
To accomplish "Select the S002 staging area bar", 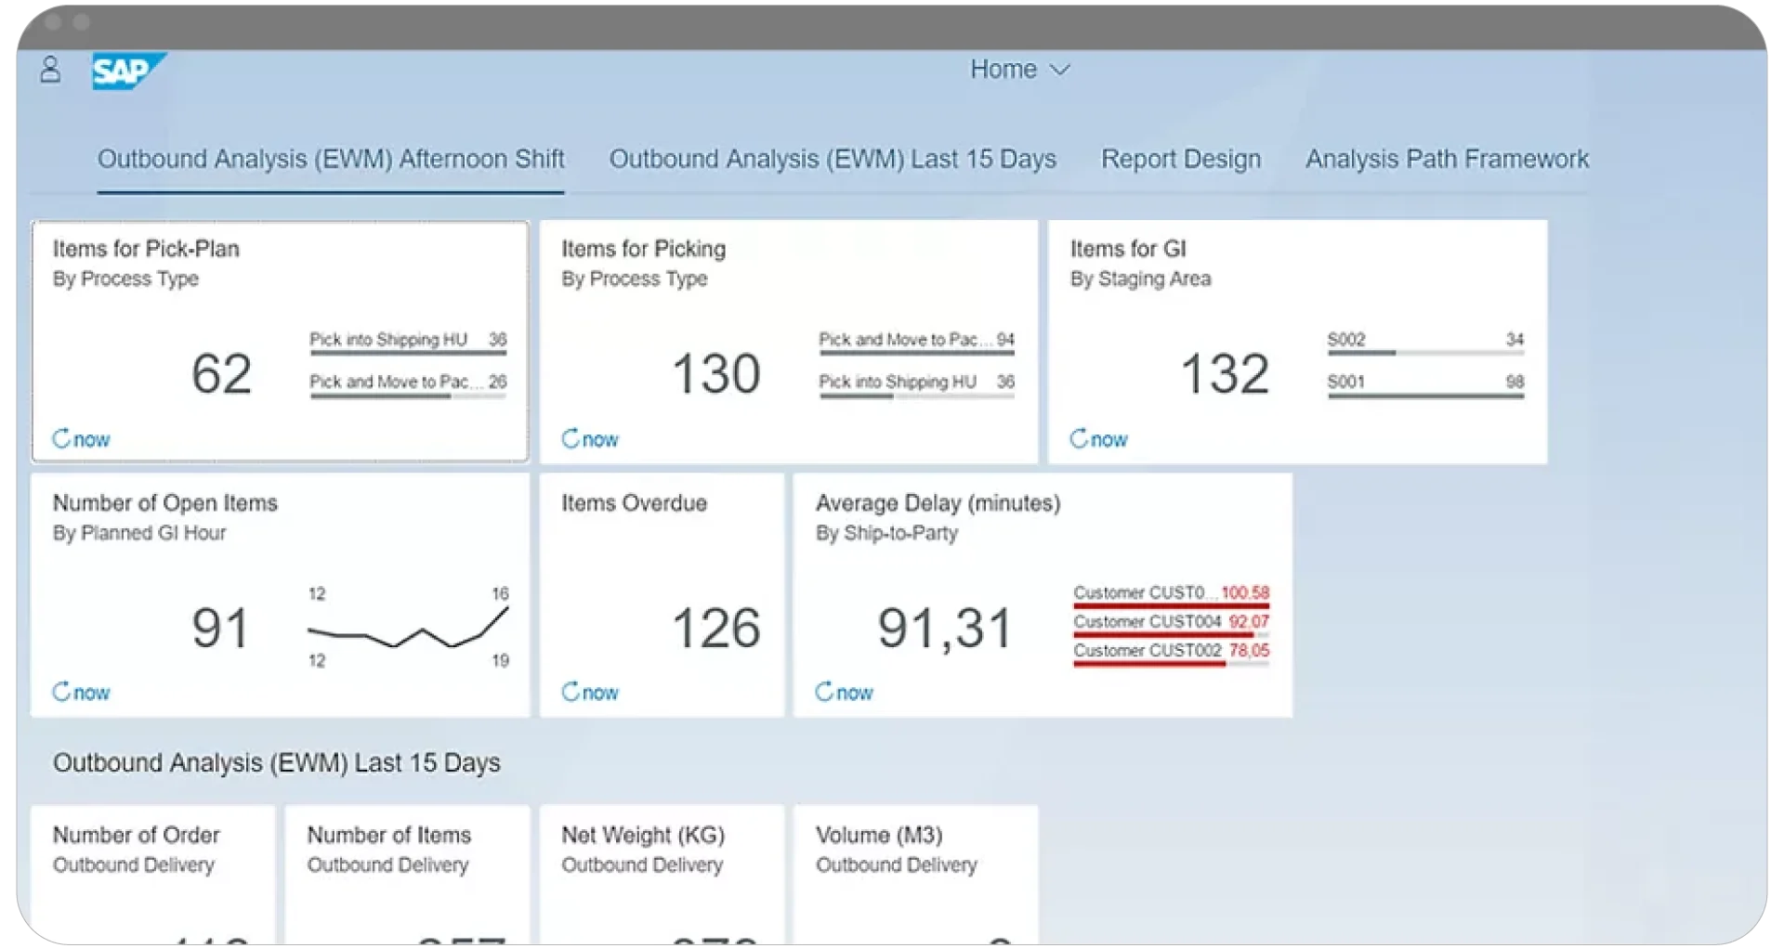I will (x=1425, y=343).
